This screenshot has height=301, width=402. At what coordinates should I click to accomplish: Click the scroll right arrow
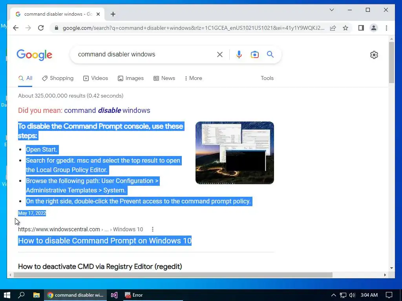coord(385,275)
